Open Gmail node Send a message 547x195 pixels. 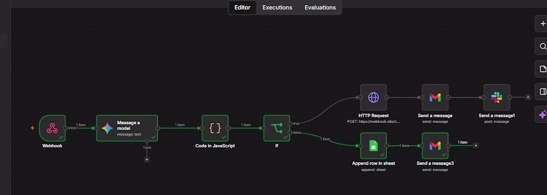[435, 97]
